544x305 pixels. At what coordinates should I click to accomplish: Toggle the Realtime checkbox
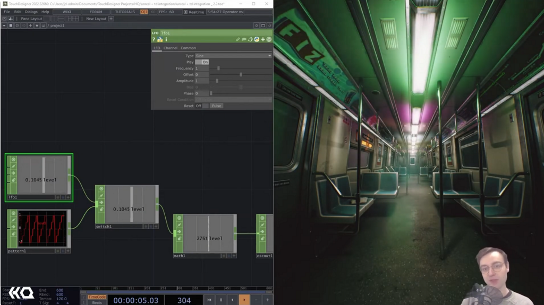pos(185,12)
